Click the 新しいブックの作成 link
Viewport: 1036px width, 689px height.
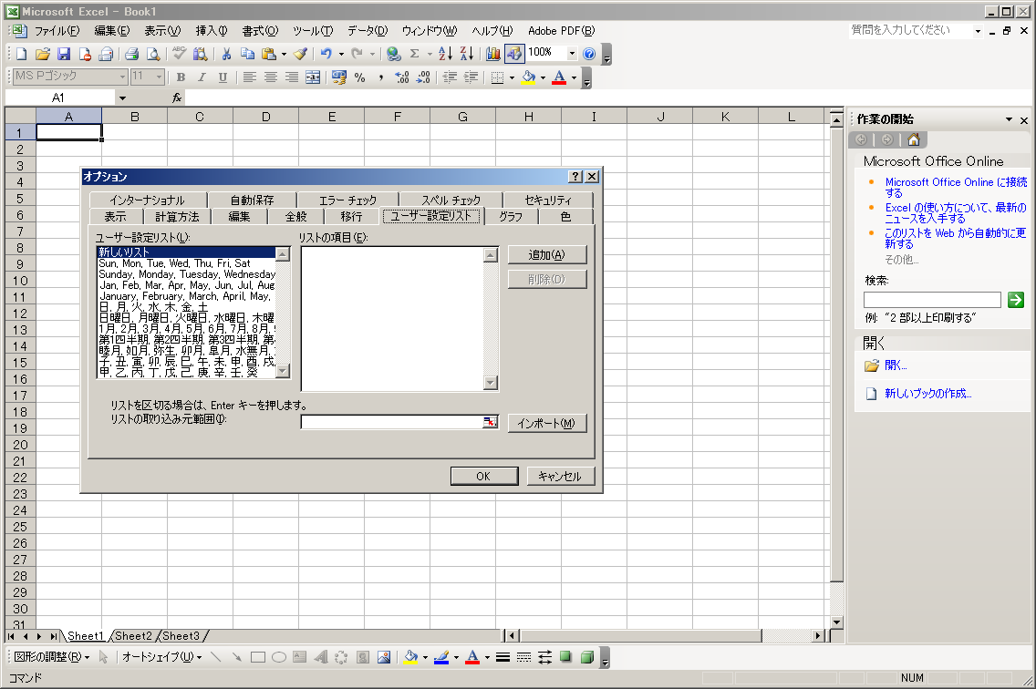[927, 394]
